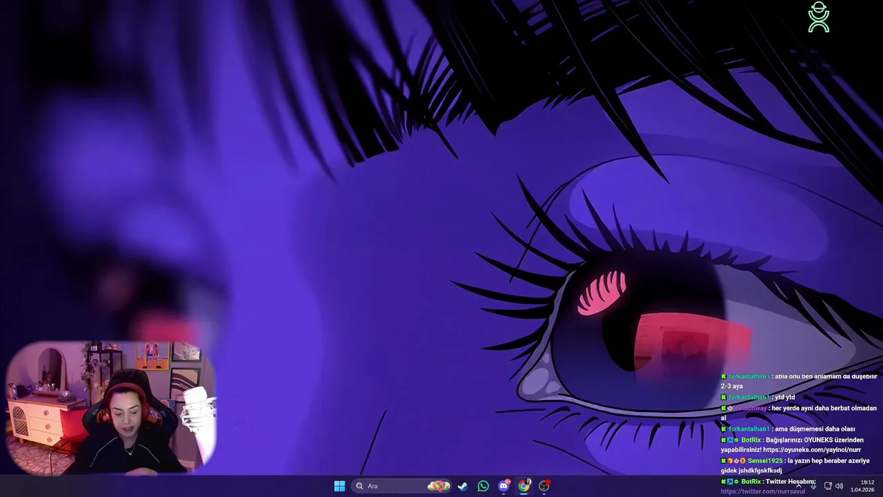Click the 'ama düşmemesi daha olası' chat message
The image size is (883, 497).
[815, 429]
